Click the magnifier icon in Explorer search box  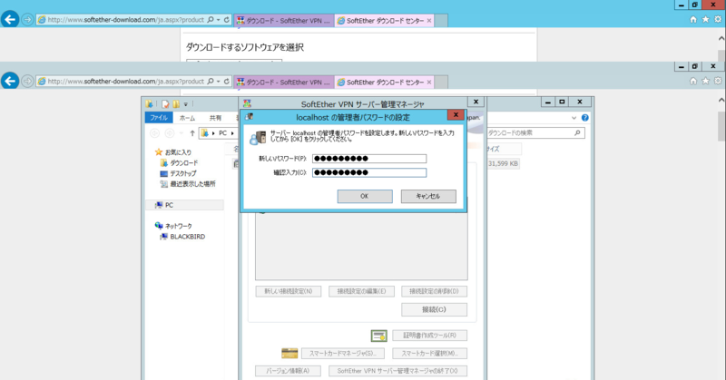click(577, 133)
